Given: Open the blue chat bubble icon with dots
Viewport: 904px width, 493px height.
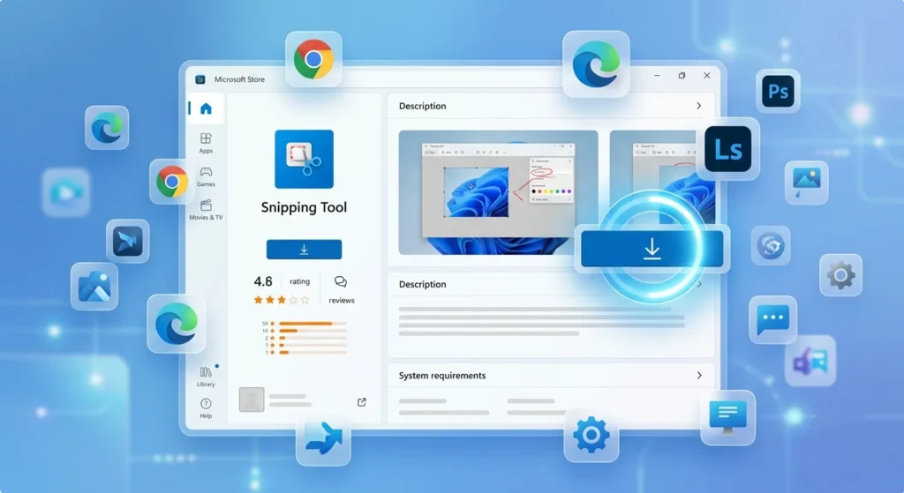Looking at the screenshot, I should pyautogui.click(x=773, y=319).
